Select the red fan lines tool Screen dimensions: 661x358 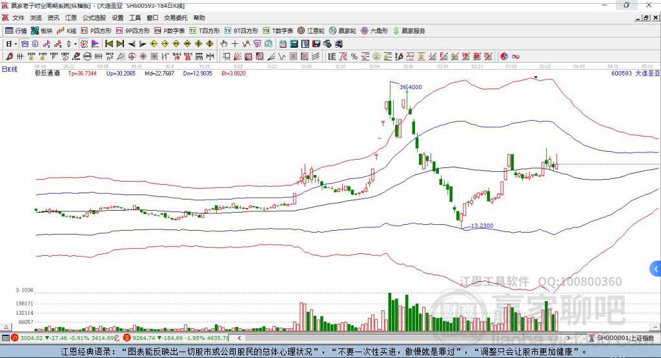(238, 56)
